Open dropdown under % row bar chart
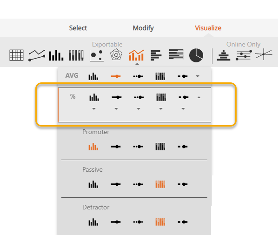The height and width of the screenshot is (235, 278). pyautogui.click(x=94, y=109)
